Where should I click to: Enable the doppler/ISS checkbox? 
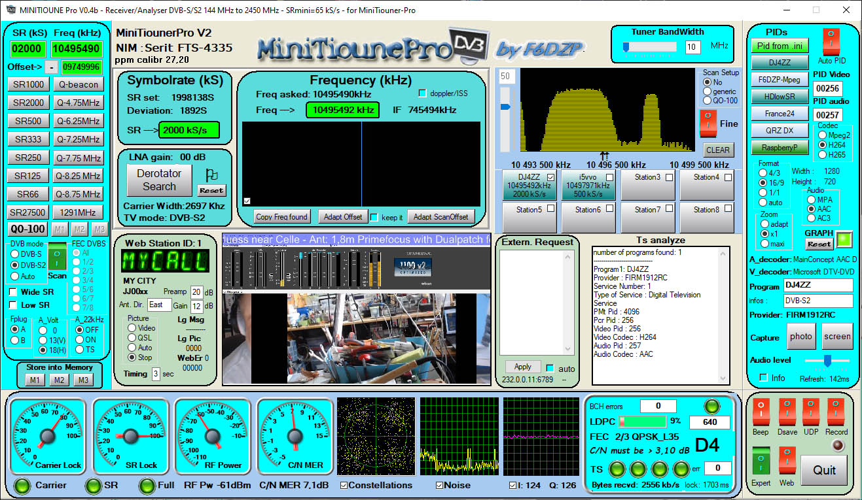[x=422, y=93]
